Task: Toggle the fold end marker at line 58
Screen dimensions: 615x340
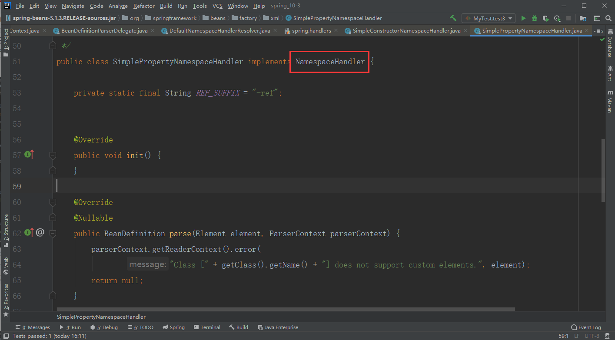Action: pos(53,171)
